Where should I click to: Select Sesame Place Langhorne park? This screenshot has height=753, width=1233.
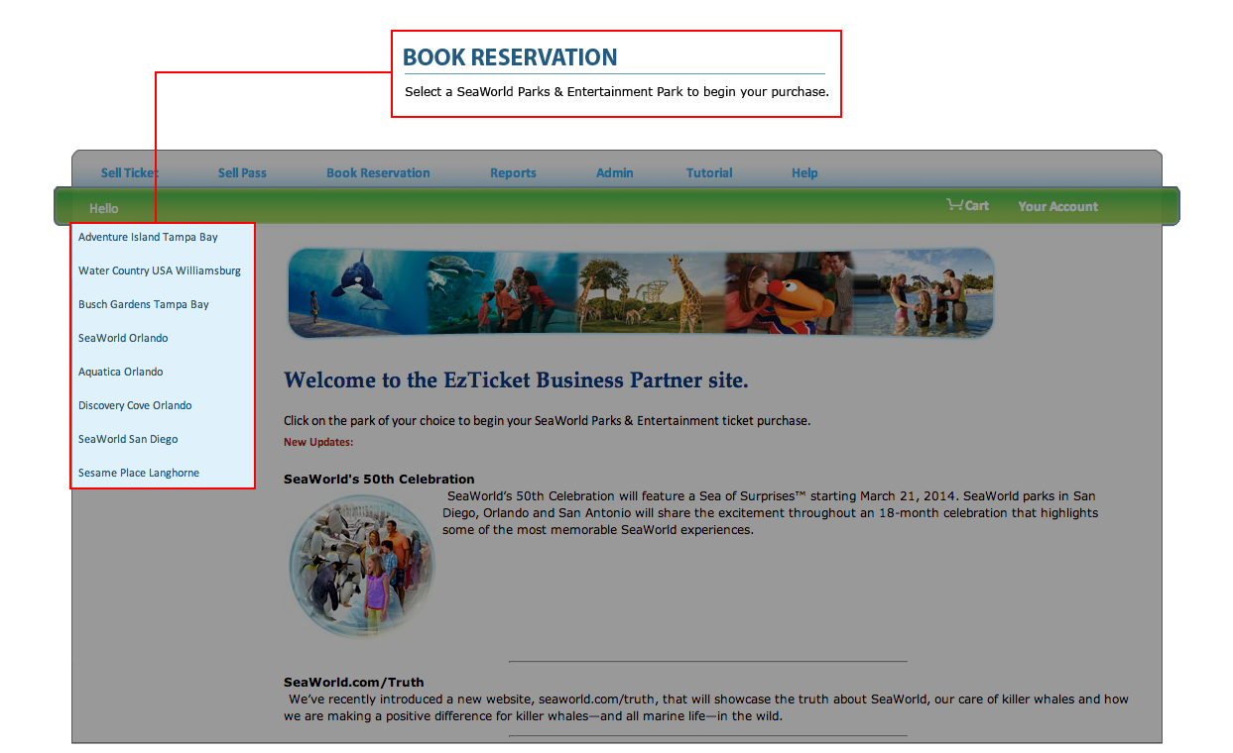139,473
